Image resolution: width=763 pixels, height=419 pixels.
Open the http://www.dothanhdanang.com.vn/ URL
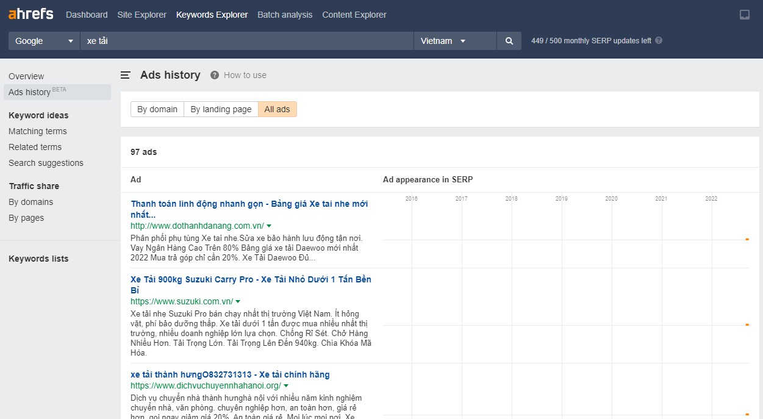pyautogui.click(x=197, y=226)
